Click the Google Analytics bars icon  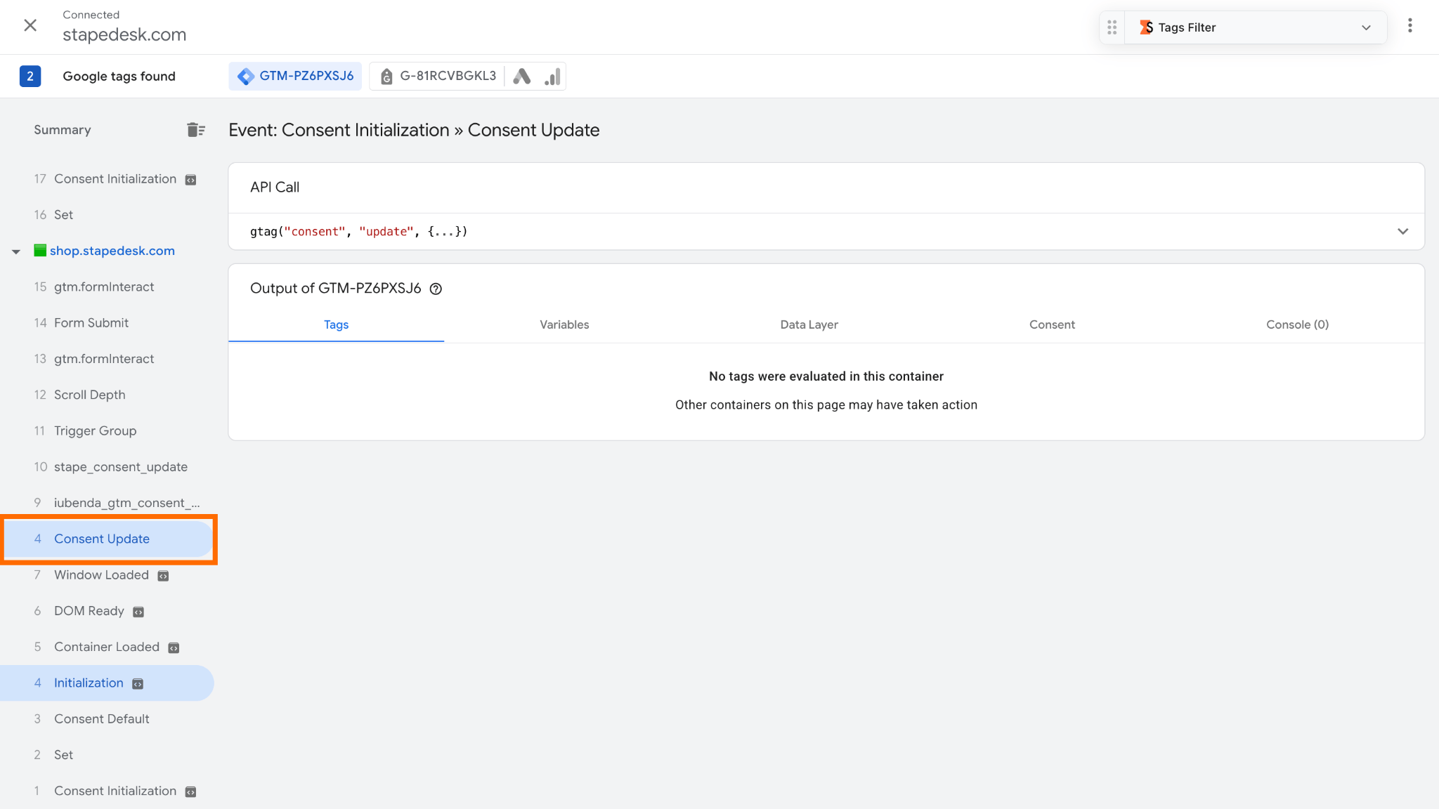point(552,76)
